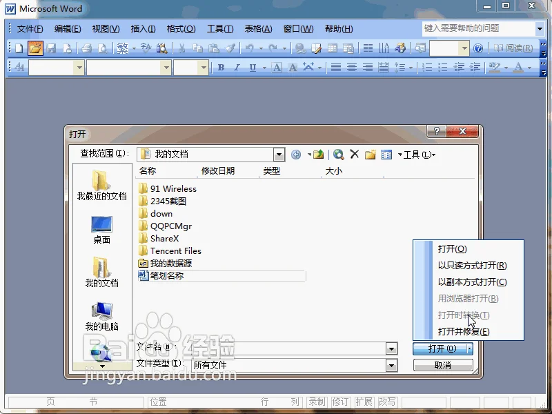Click the Print Preview icon
The height and width of the screenshot is (414, 552).
(x=102, y=48)
